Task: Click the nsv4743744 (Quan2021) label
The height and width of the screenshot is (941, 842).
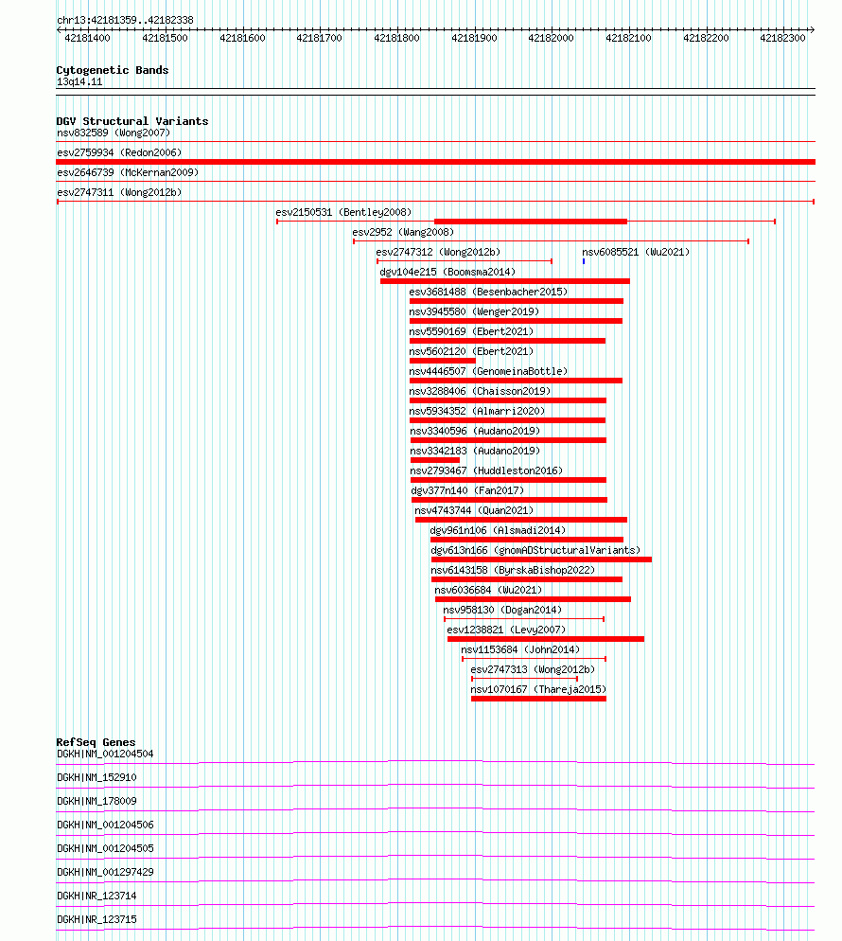Action: tap(474, 510)
